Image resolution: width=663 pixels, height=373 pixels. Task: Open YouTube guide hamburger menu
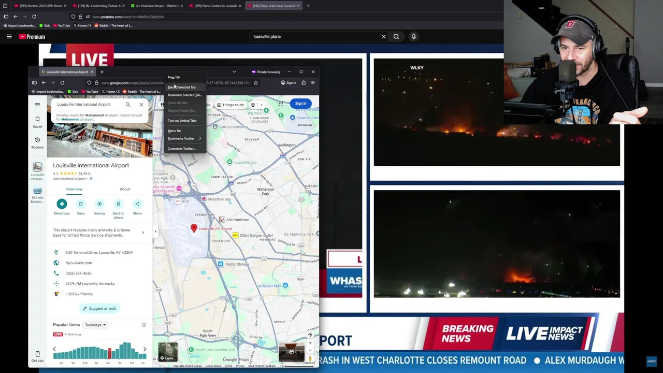coord(9,37)
